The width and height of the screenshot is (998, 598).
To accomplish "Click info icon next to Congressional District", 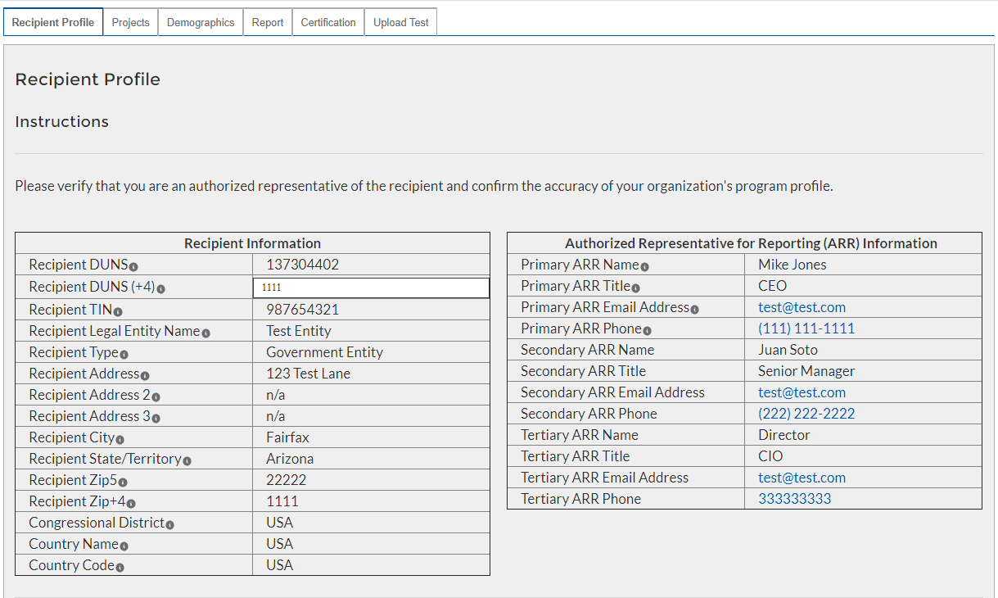I will (169, 525).
